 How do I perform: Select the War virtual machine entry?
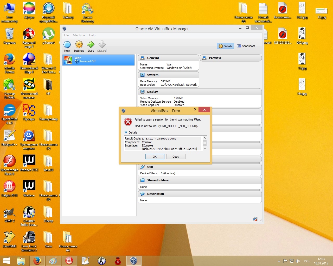[99, 60]
